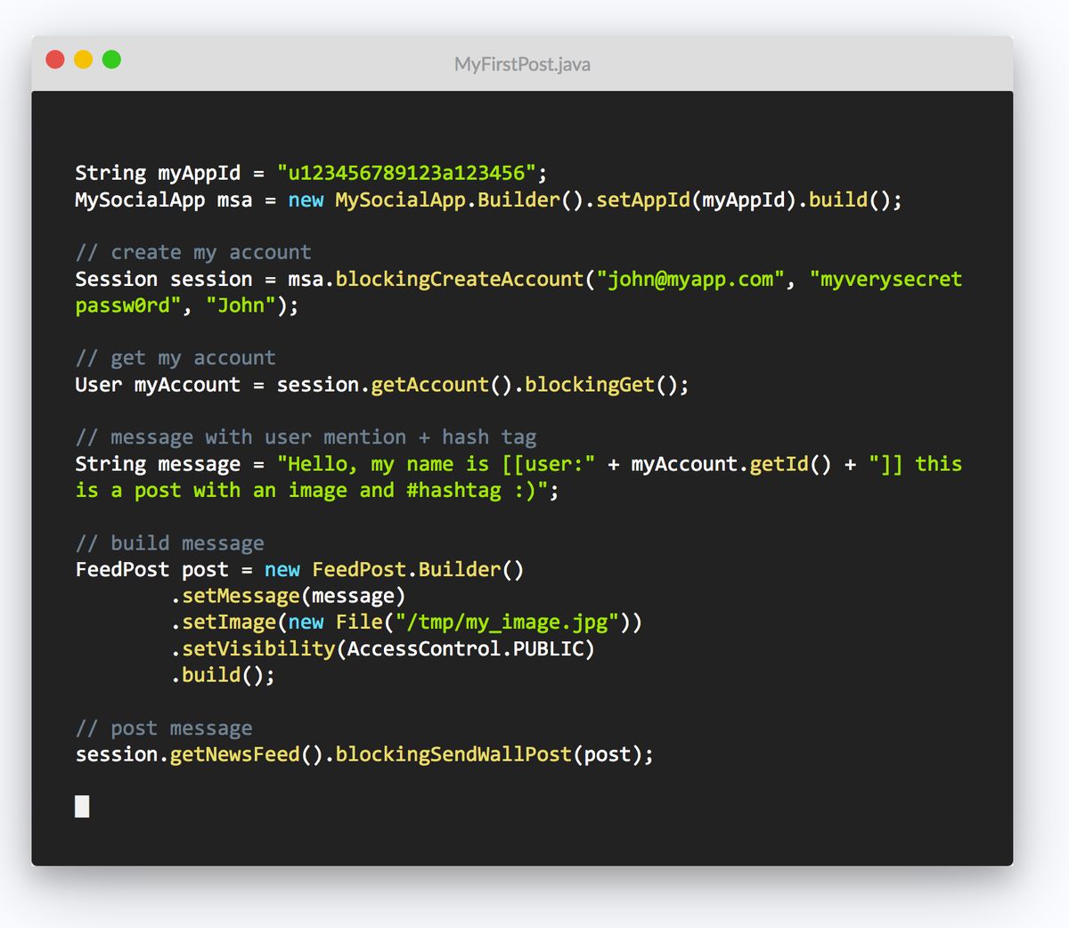Click the setVisibility builder method
The width and height of the screenshot is (1069, 928).
[258, 648]
